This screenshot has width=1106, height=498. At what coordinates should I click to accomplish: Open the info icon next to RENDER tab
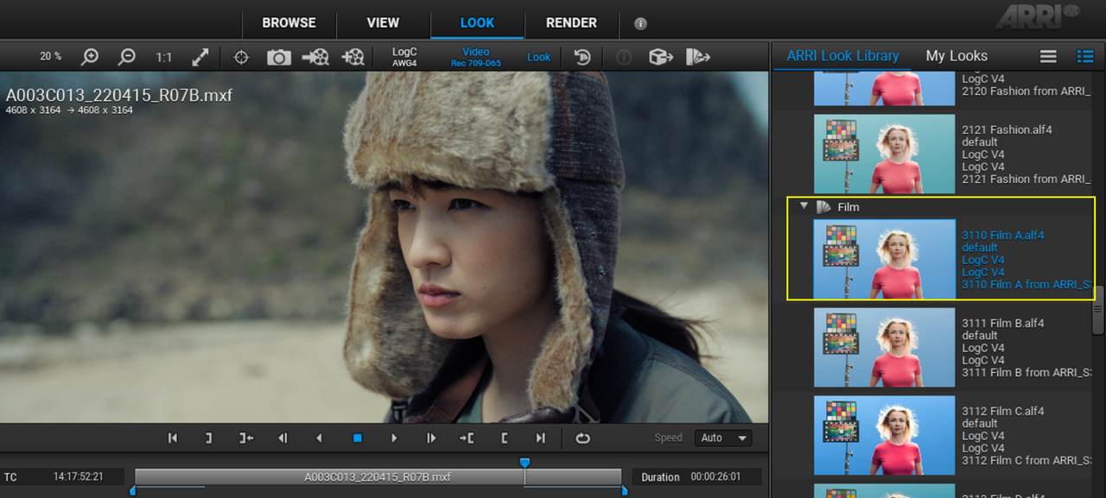tap(640, 23)
